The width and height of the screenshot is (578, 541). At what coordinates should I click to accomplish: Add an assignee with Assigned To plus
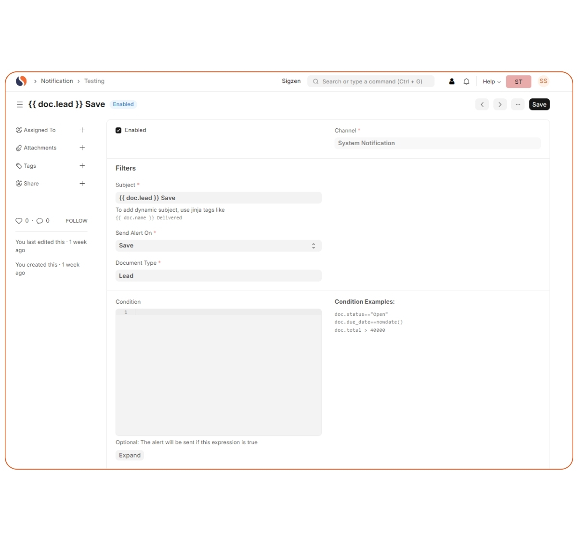click(x=82, y=130)
